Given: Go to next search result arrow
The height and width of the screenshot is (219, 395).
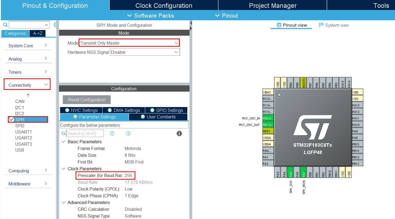Looking at the screenshot, I should pyautogui.click(x=128, y=133).
